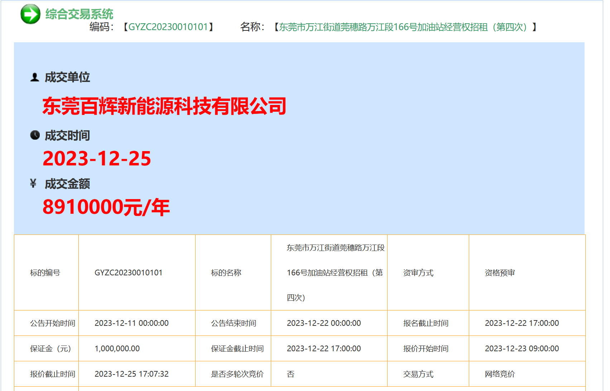The image size is (610, 391).
Task: Click the green arrow icon beside 综合交易系统
Action: [30, 14]
